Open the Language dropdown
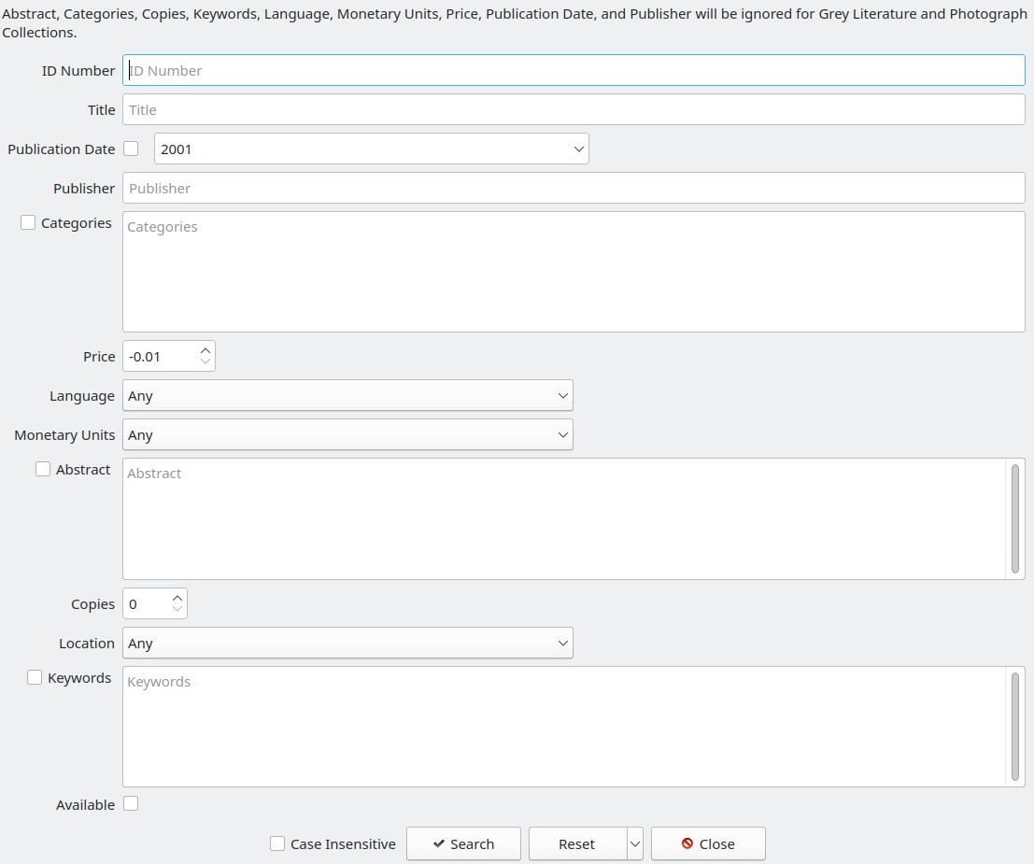 coord(347,396)
